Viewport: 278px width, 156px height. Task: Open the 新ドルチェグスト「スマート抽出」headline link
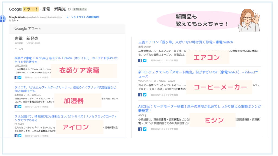click(x=198, y=74)
